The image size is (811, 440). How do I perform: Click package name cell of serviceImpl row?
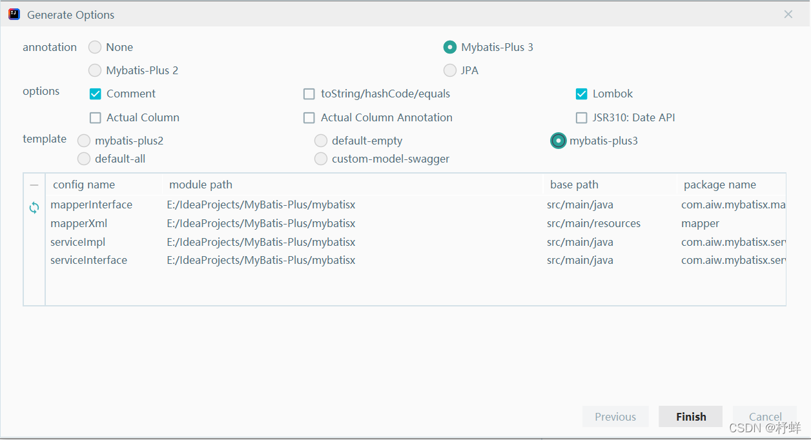point(731,243)
